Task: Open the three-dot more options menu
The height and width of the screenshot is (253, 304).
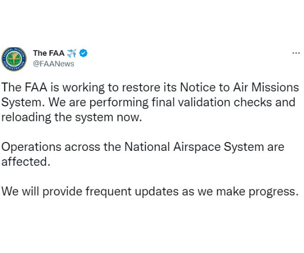Action: coord(296,53)
